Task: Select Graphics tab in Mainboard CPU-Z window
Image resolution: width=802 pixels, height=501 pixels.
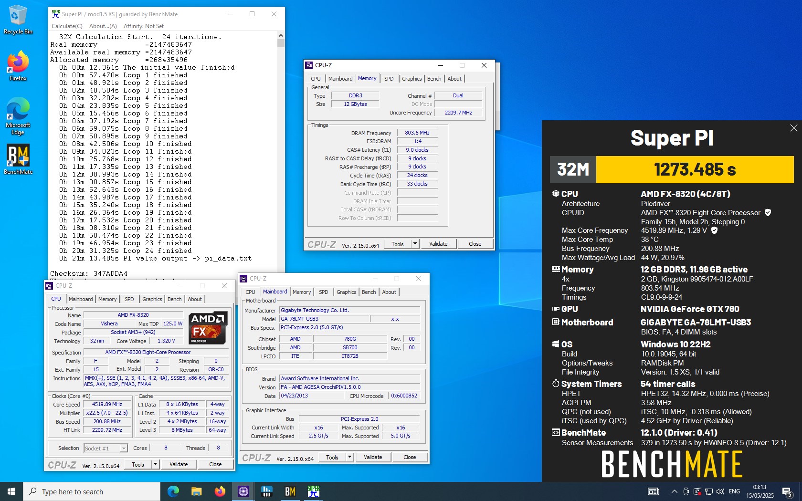Action: click(347, 292)
